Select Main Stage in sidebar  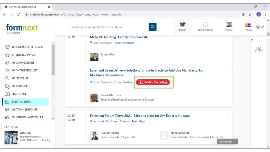pyautogui.click(x=19, y=94)
